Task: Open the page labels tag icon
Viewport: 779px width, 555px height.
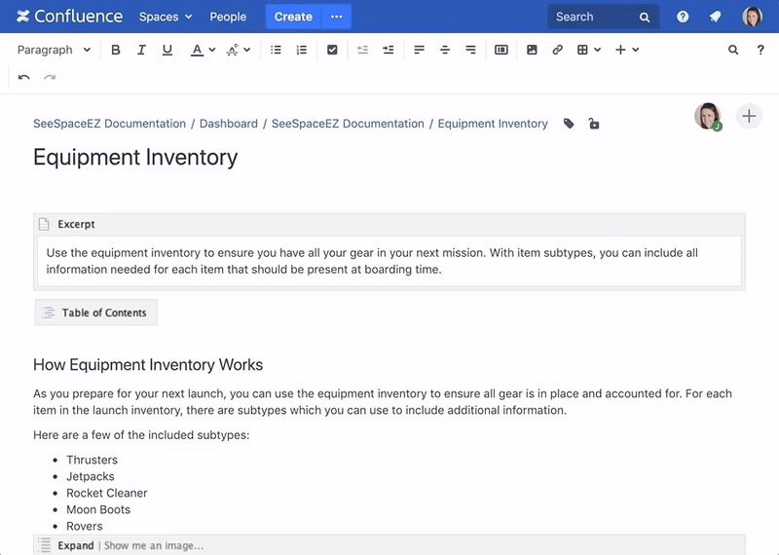Action: pos(569,124)
